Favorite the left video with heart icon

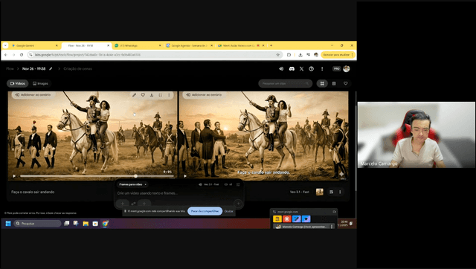pos(143,95)
